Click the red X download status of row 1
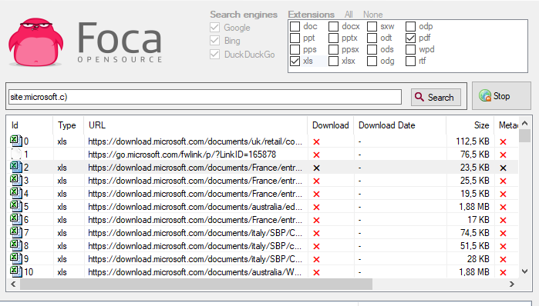 [317, 155]
